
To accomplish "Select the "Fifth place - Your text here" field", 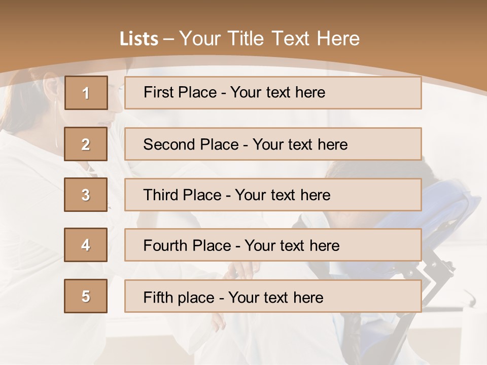I will click(x=273, y=296).
